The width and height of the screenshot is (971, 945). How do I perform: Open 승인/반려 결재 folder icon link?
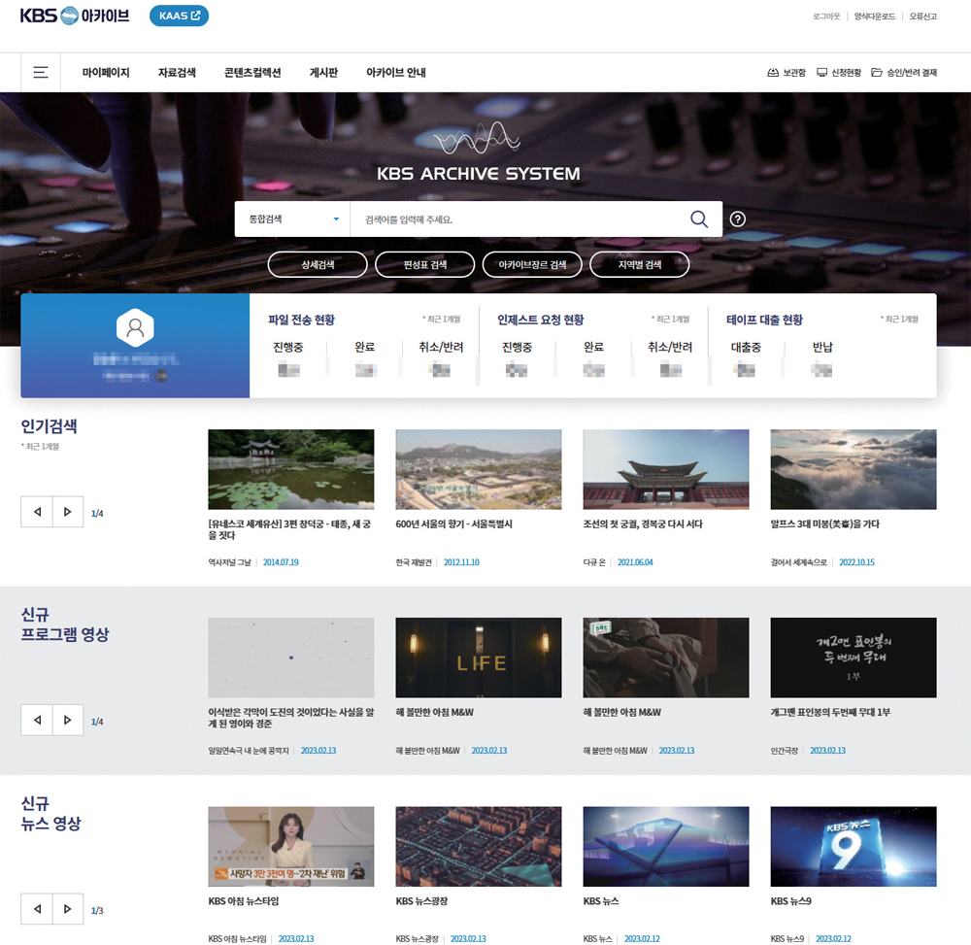[903, 73]
